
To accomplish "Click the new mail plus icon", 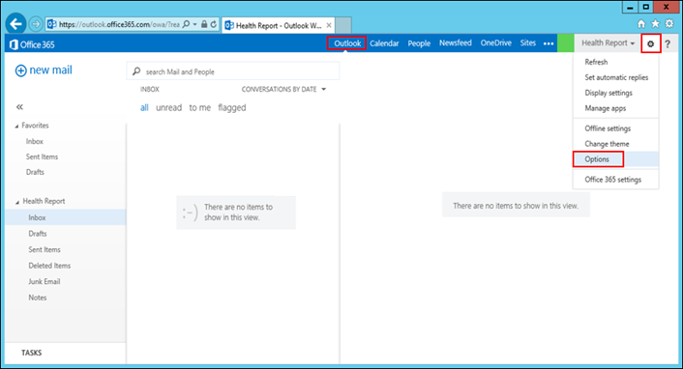I will tap(21, 71).
